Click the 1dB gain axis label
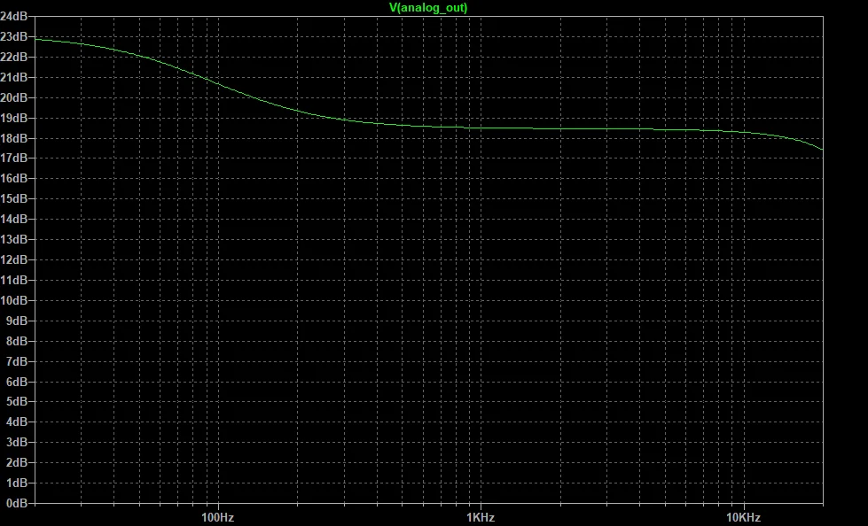 pos(17,483)
